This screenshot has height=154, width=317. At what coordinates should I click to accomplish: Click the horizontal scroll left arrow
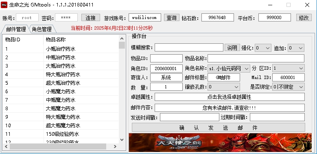tap(6, 147)
